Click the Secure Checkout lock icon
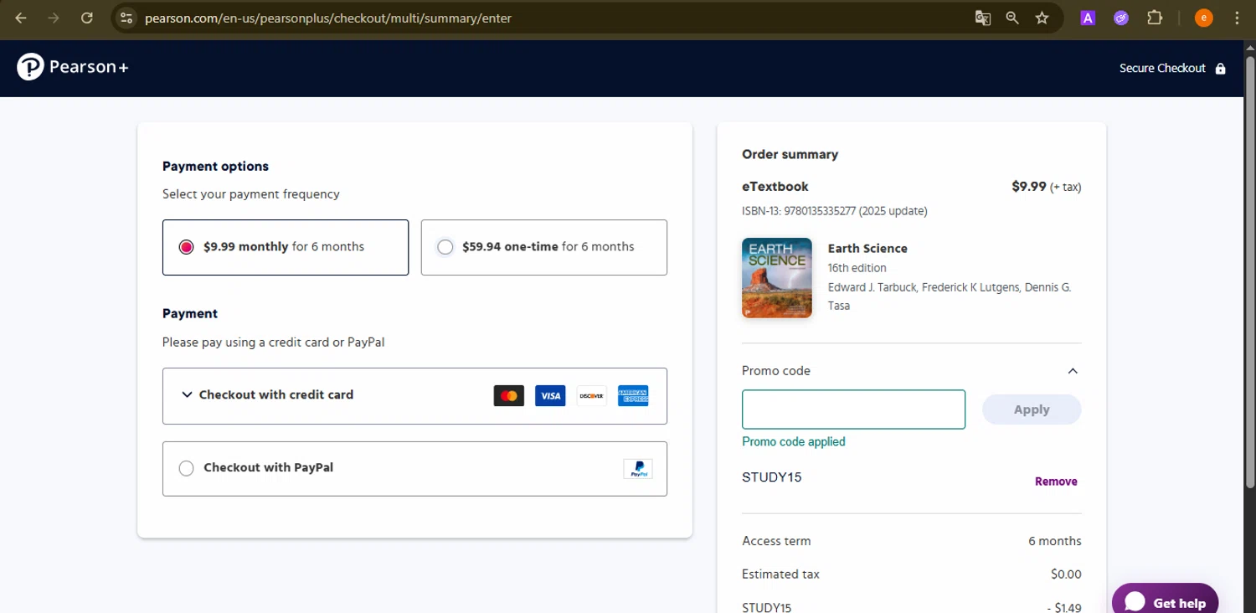 1220,69
